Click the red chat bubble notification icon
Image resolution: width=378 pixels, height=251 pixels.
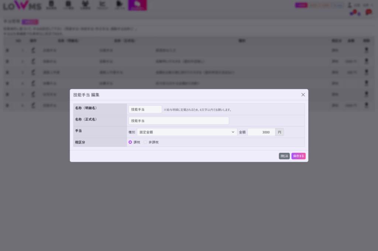pyautogui.click(x=368, y=13)
